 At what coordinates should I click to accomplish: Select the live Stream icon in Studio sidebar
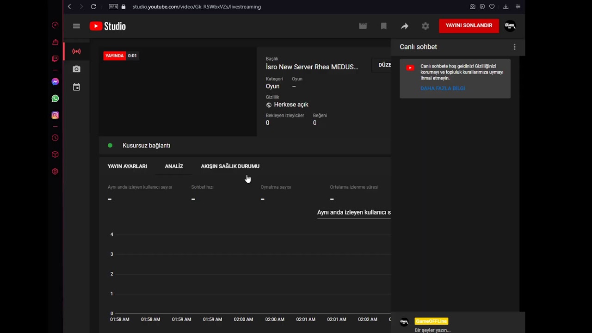[x=76, y=51]
